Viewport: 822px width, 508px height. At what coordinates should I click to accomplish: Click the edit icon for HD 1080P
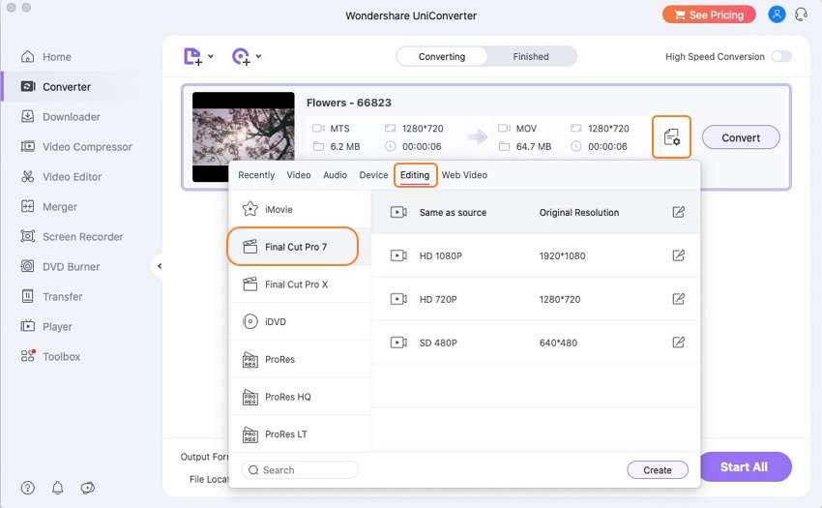click(678, 255)
